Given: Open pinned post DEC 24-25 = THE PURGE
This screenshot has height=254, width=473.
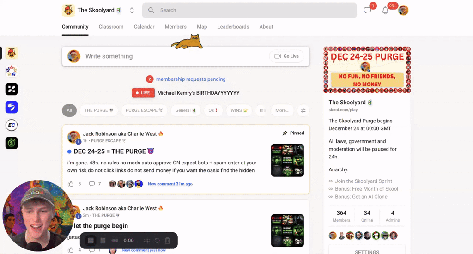Looking at the screenshot, I should click(x=114, y=151).
